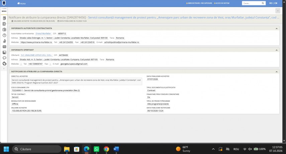The height and width of the screenshot is (154, 286).
Task: Click the back chevron button at top right
Action: (x=278, y=11)
